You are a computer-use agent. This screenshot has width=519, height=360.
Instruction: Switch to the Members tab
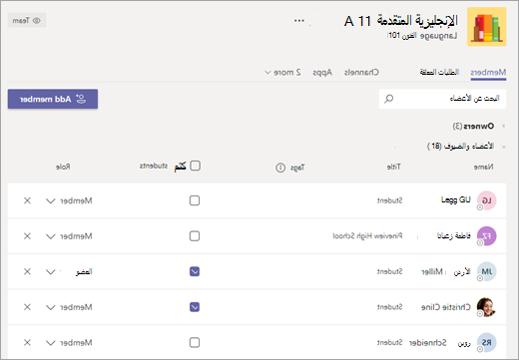[x=488, y=72]
